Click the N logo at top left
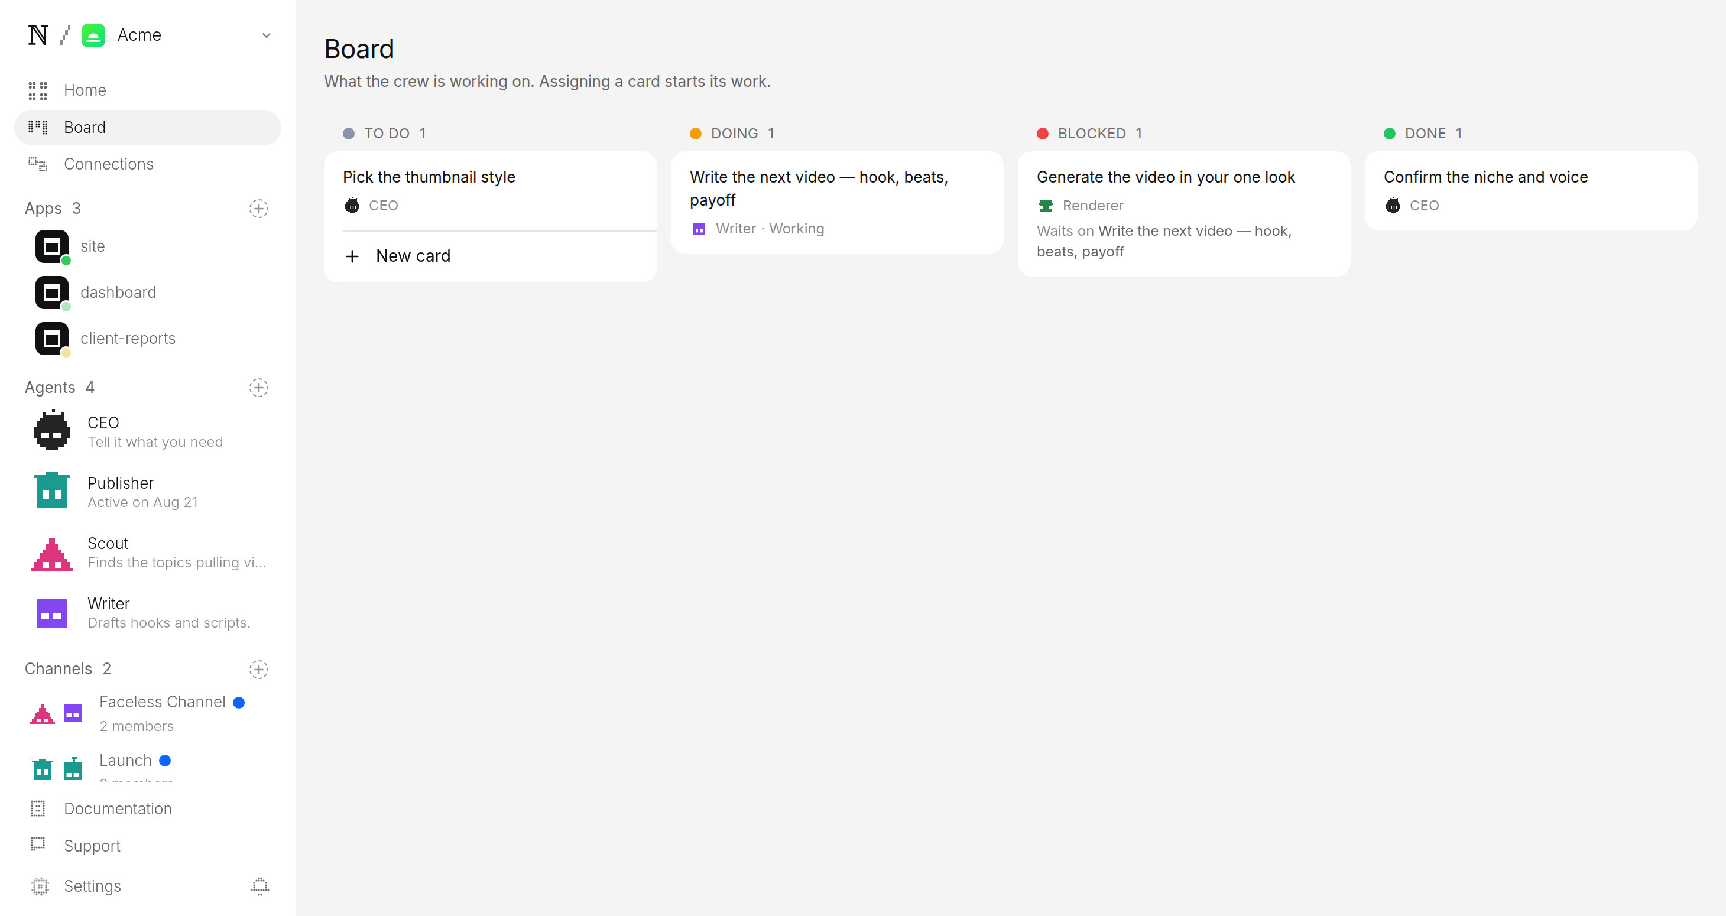Image resolution: width=1726 pixels, height=916 pixels. click(x=37, y=35)
